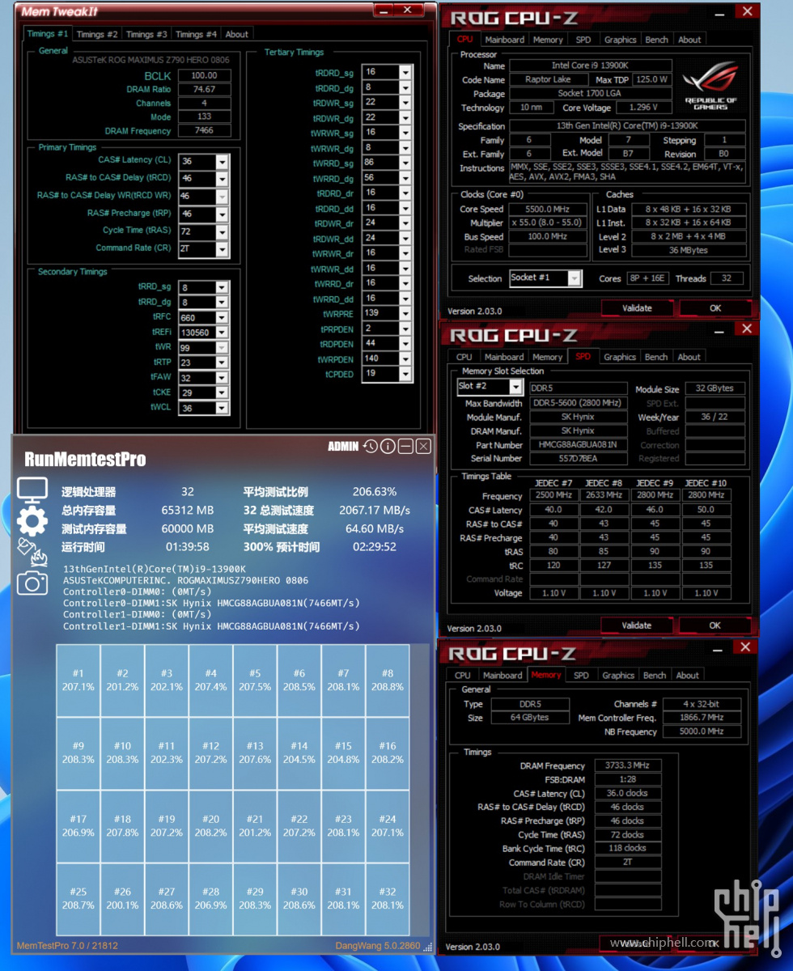Click Validate in the CPU-Z SPD window
The height and width of the screenshot is (971, 793).
[x=637, y=625]
